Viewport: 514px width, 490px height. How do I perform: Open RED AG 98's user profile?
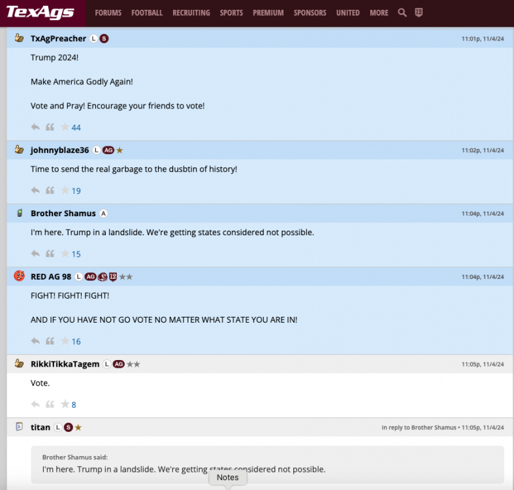click(51, 277)
